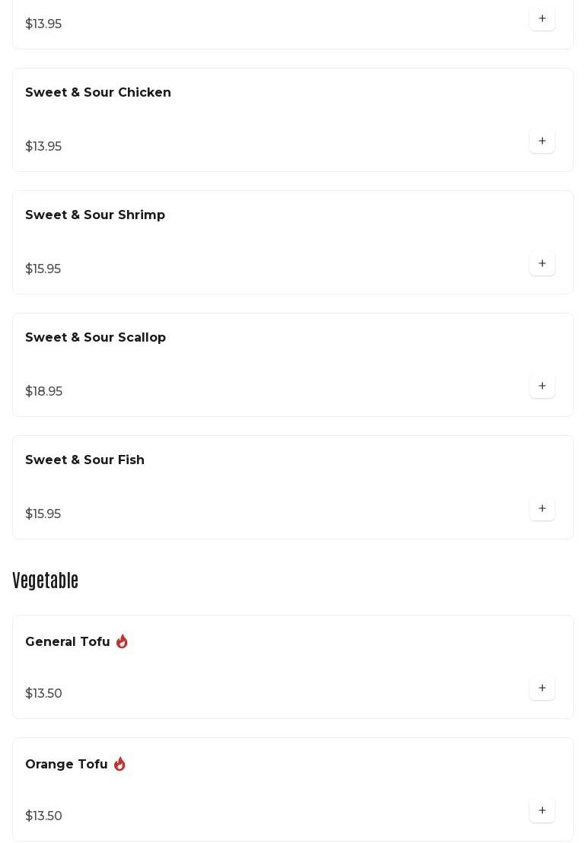
Task: Click plus button on Orange Tofu
Action: (542, 810)
